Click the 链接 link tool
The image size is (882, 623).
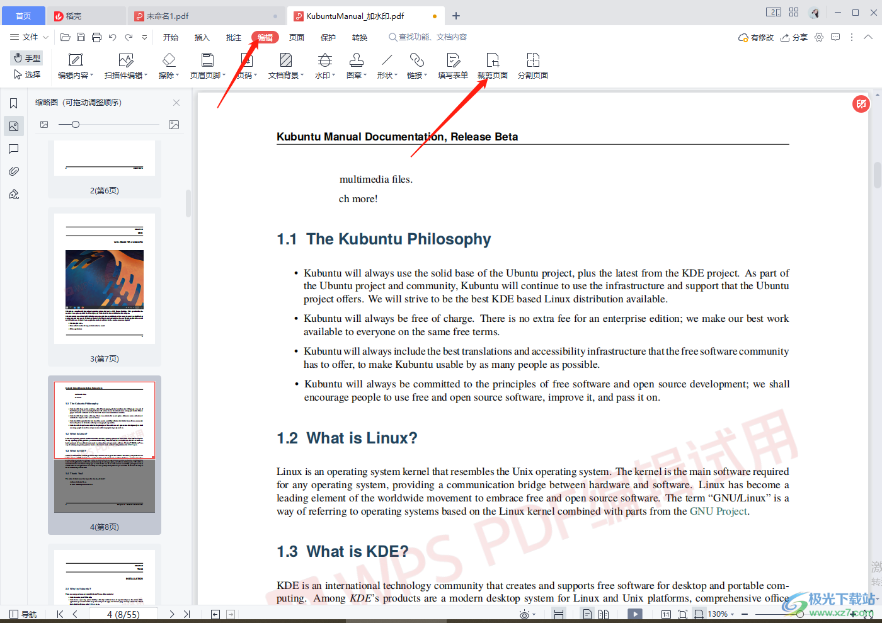417,66
